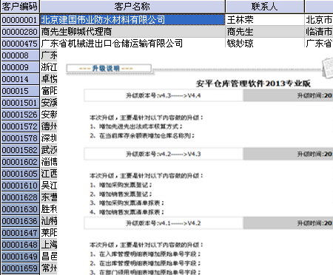This screenshot has width=333, height=275.
Task: Select customer 商先生聊城代理商 in name column
Action: [x=132, y=32]
